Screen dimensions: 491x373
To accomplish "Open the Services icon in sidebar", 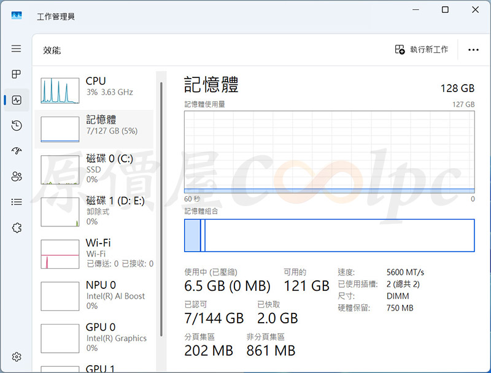I will (x=17, y=228).
